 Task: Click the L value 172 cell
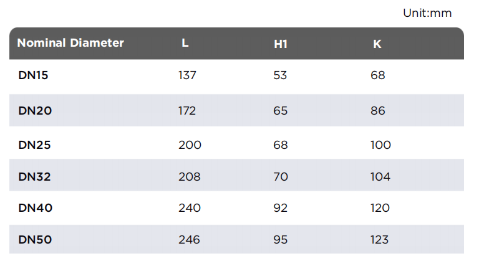click(x=187, y=111)
